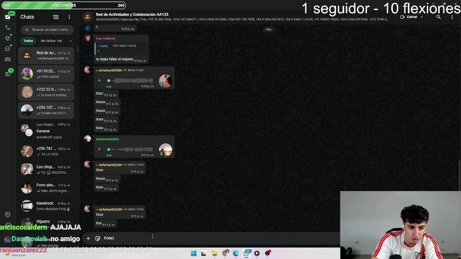
Task: Open the Status updates section
Action: coord(8,38)
